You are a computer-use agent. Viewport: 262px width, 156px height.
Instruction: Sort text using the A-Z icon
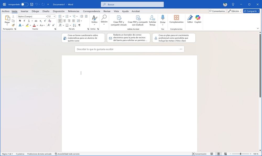[x=74, y=25]
